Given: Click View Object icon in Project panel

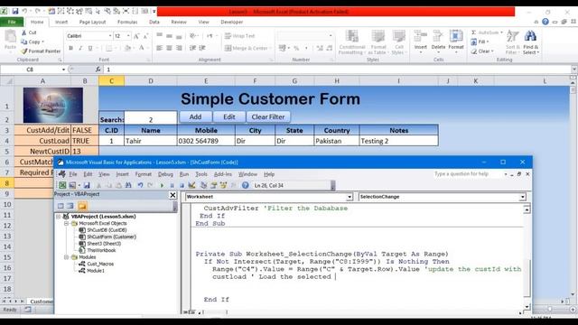Looking at the screenshot, I should pos(70,206).
